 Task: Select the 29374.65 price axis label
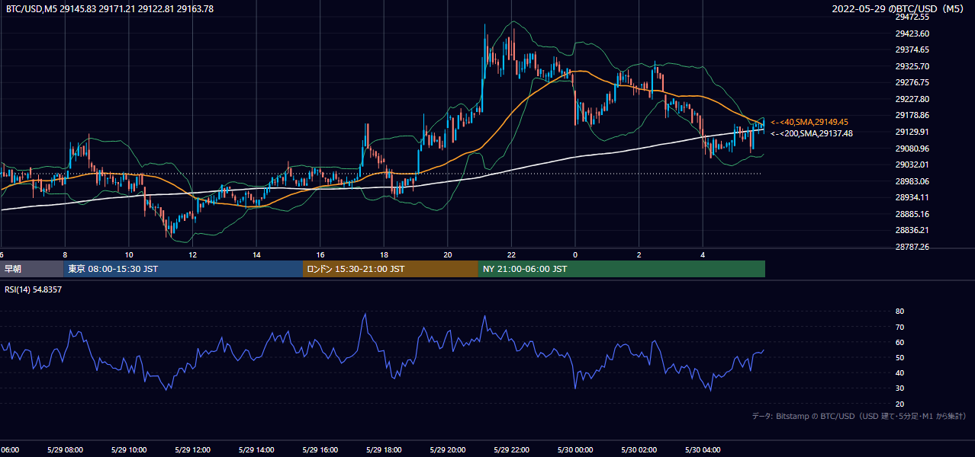click(x=912, y=50)
